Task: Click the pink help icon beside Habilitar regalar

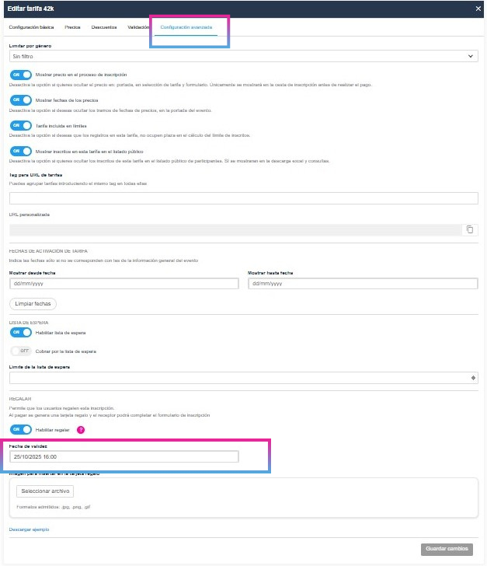Action: coord(81,430)
